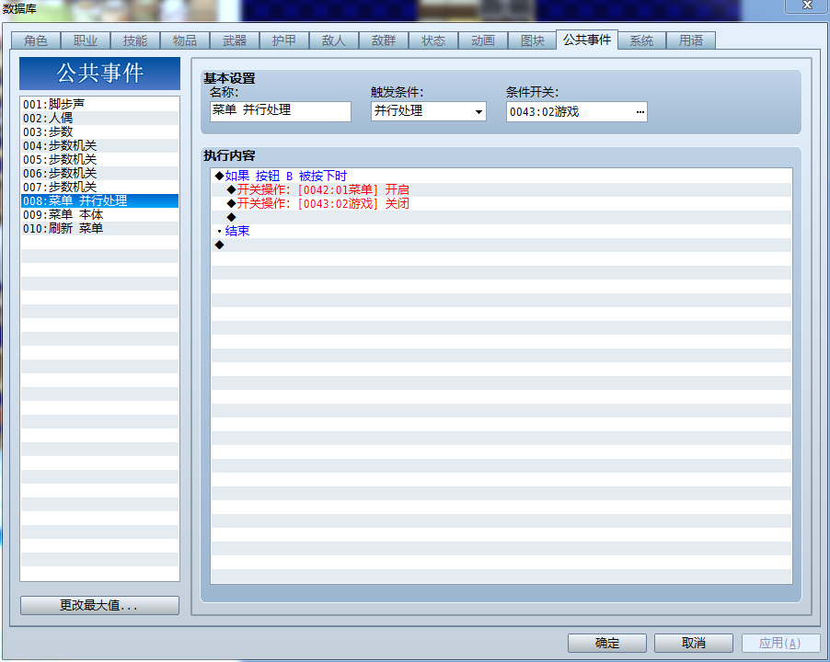830x662 pixels.
Task: Select common event 004:步数机关
Action: point(99,145)
